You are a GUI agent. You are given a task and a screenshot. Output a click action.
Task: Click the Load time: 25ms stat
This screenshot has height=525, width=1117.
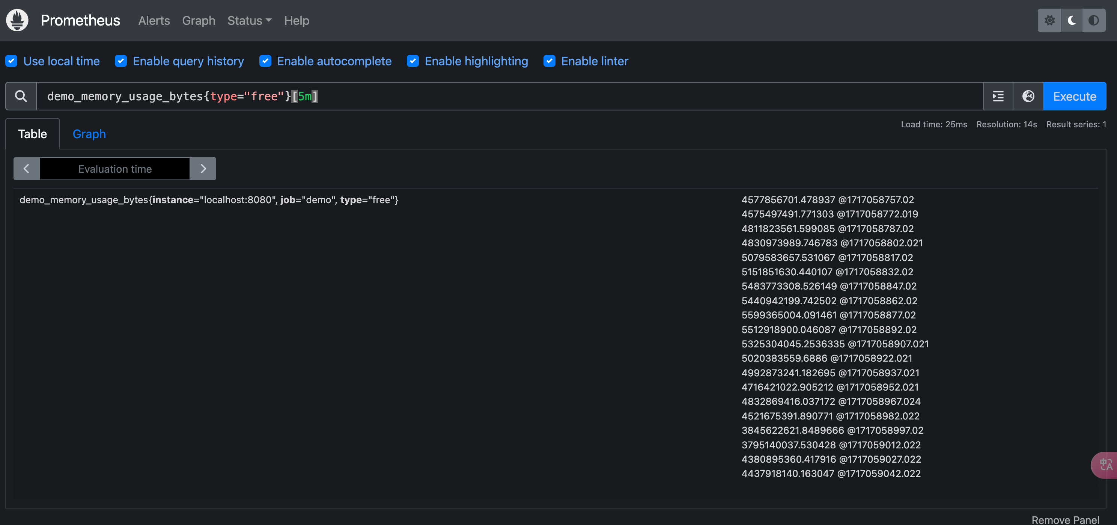point(933,125)
